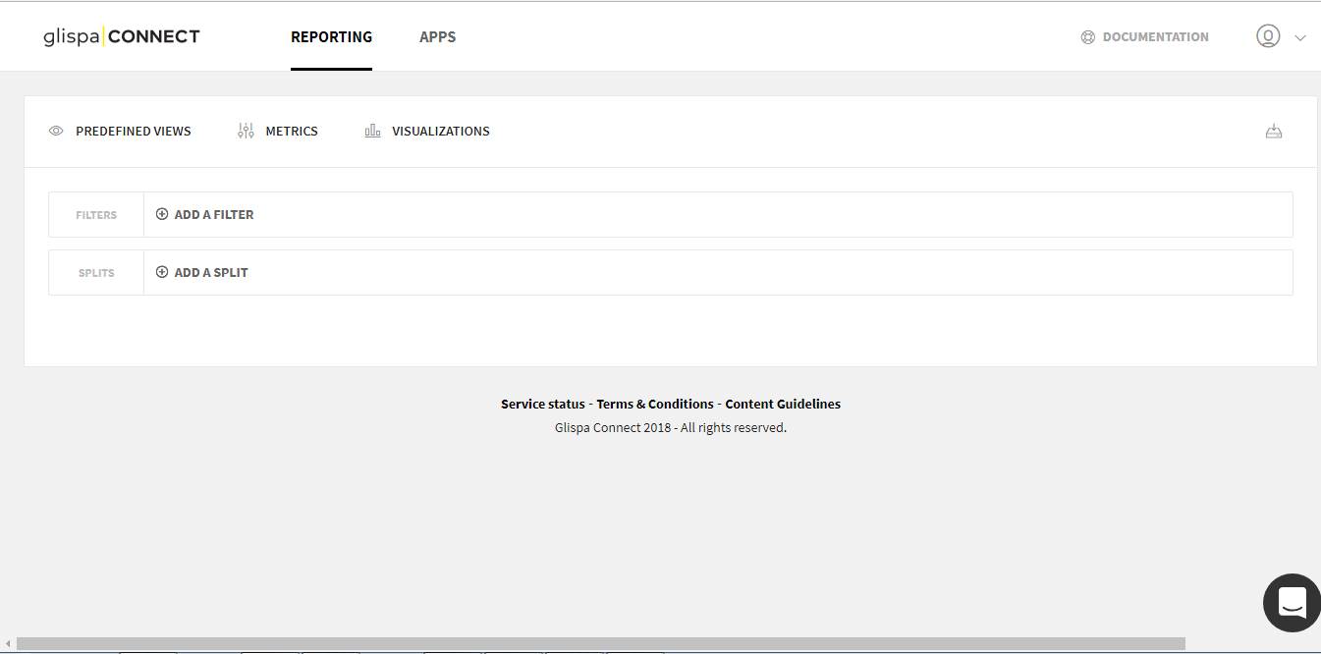The height and width of the screenshot is (654, 1321).
Task: Open the Service status link
Action: (x=542, y=404)
